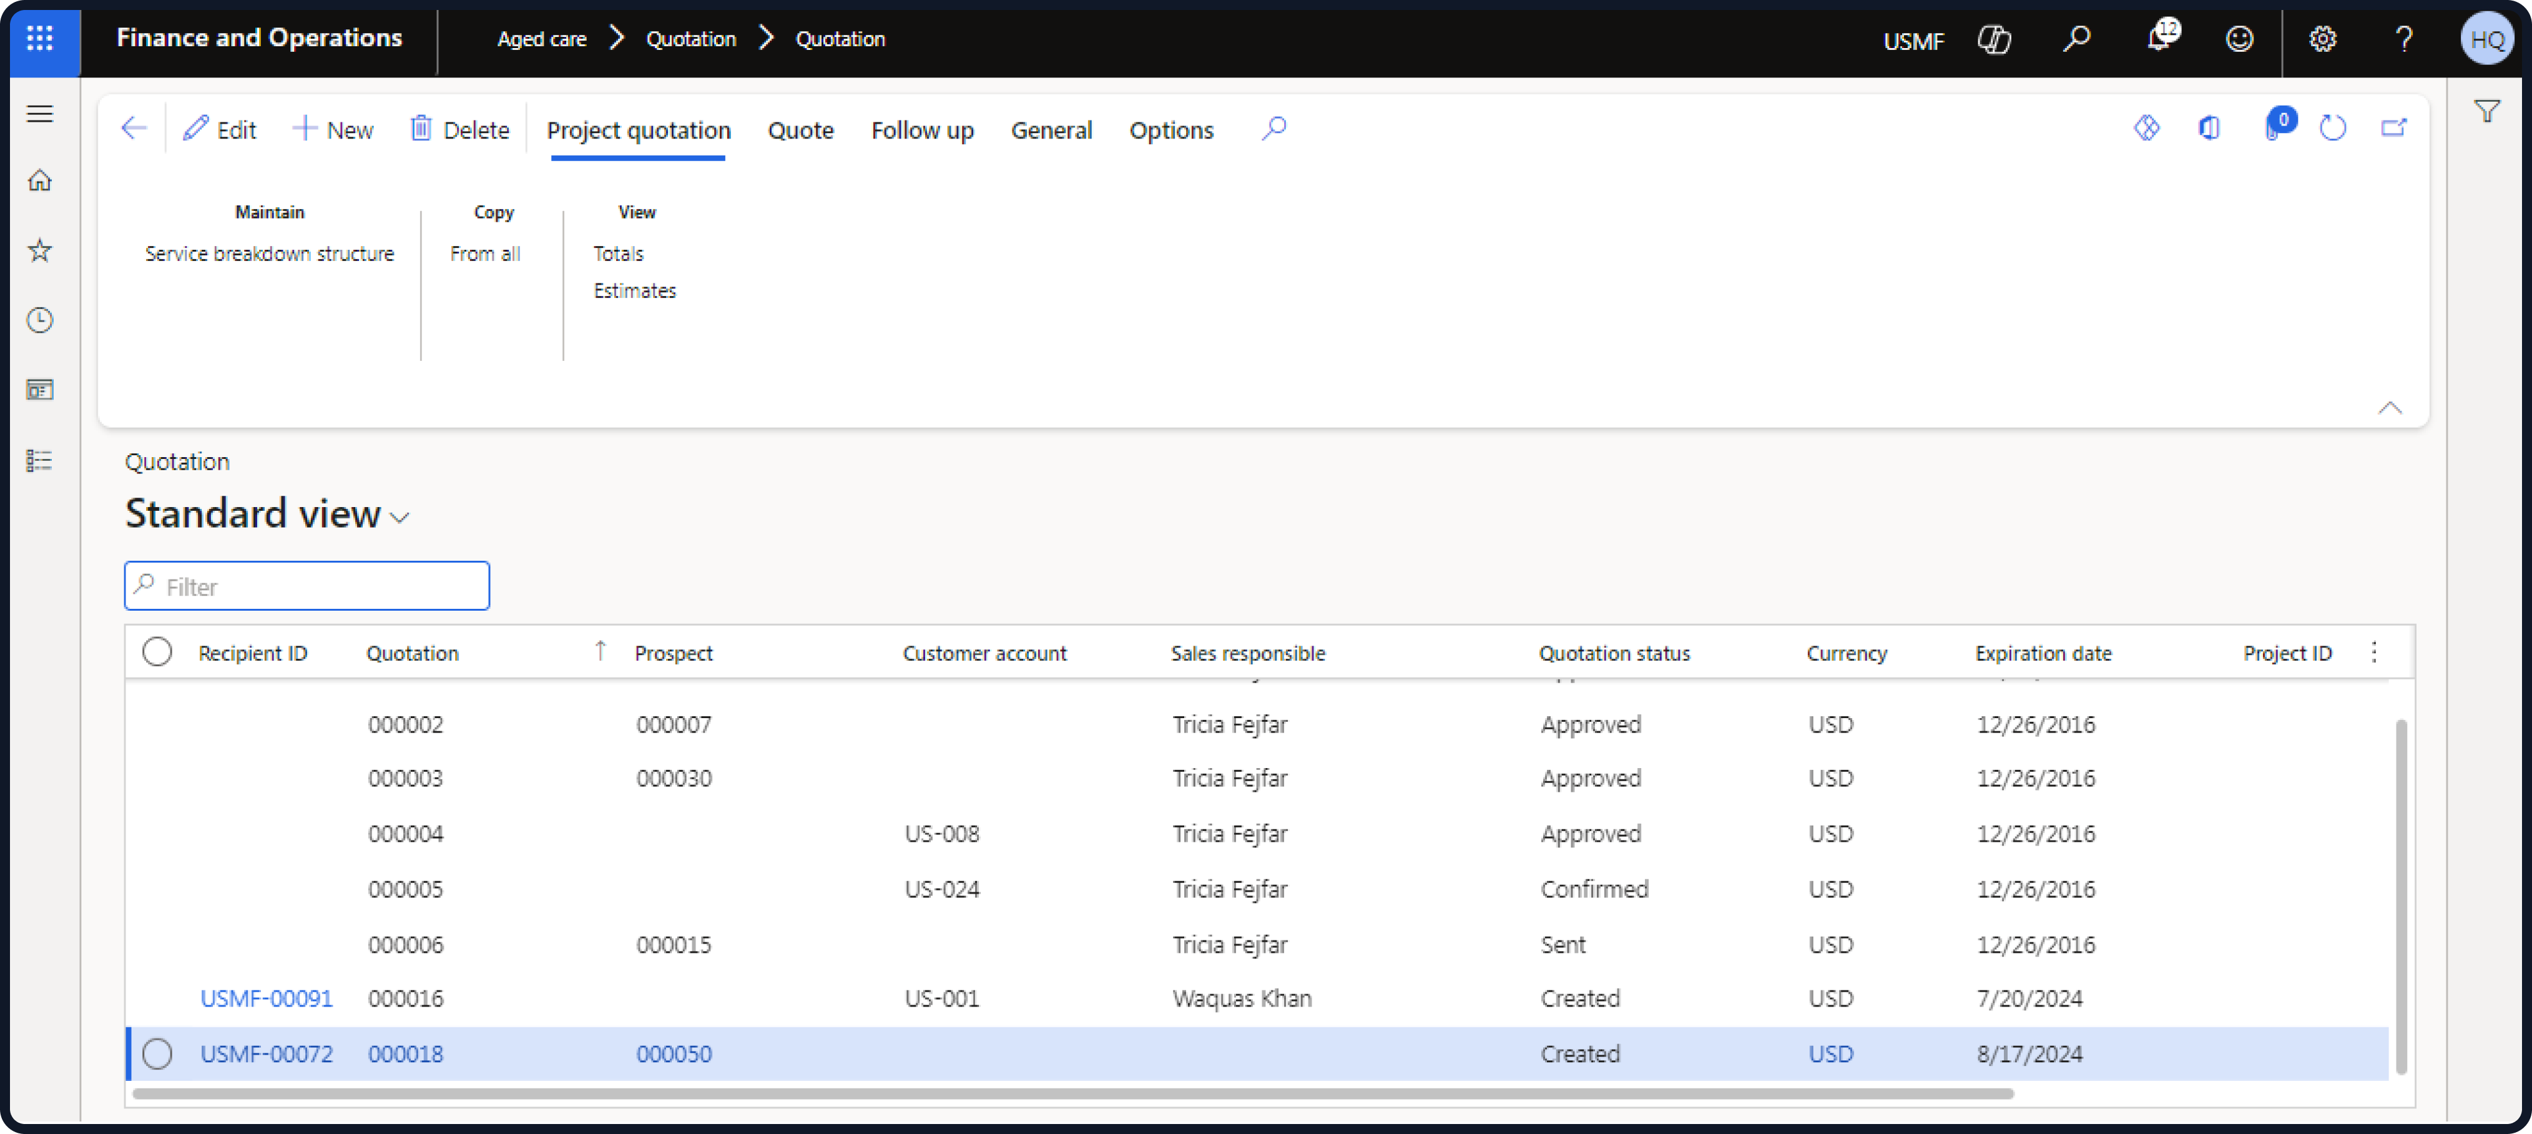
Task: Open feedback smiley icon
Action: pos(2240,39)
